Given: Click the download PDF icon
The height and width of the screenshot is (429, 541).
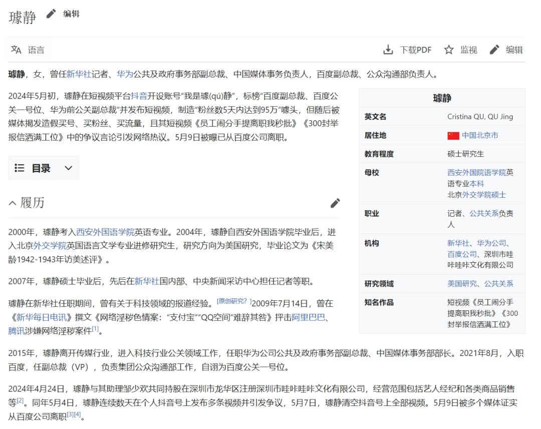Looking at the screenshot, I should [389, 50].
